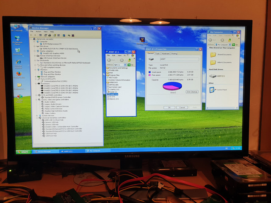The image size is (271, 203).
Task: Expand the System devices tree node
Action: coord(37,115)
